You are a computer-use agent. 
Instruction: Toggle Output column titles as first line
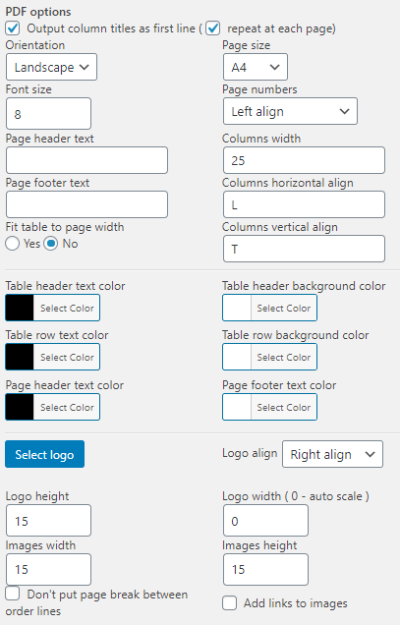(x=13, y=28)
